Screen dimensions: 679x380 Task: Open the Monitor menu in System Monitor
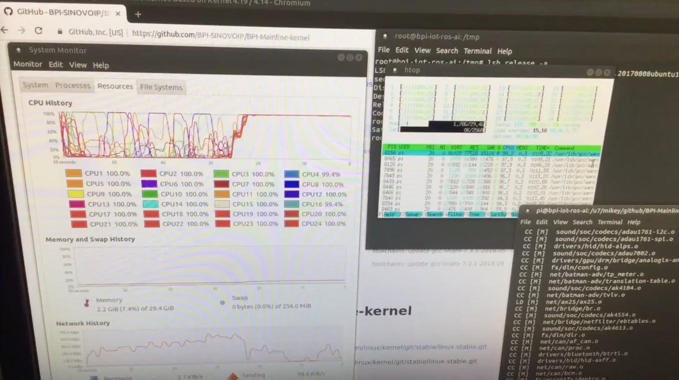[27, 64]
